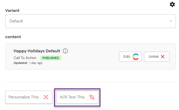The image size is (179, 110).
Task: Expand the Variant dropdown chevron
Action: coord(170,21)
